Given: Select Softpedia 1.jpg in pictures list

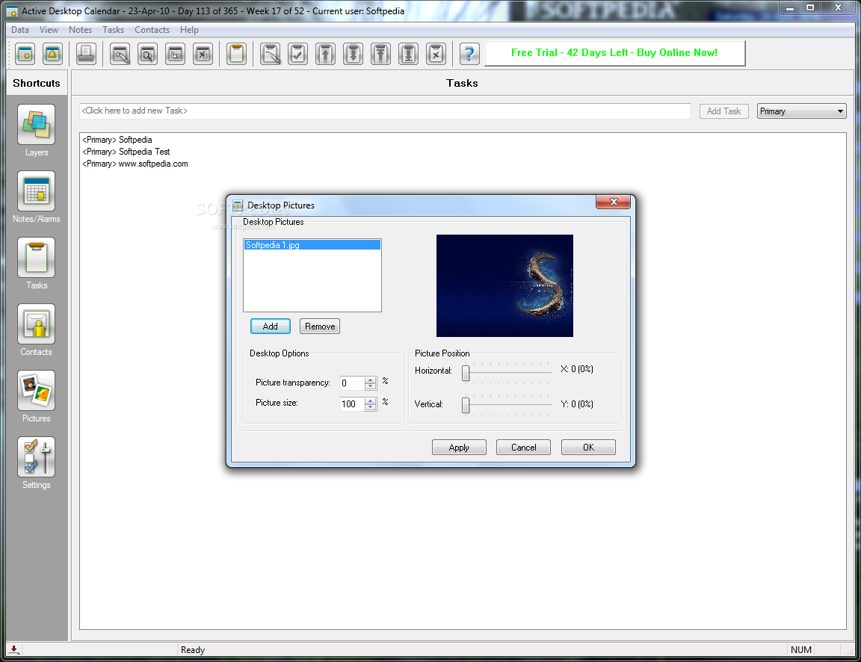Looking at the screenshot, I should [312, 245].
